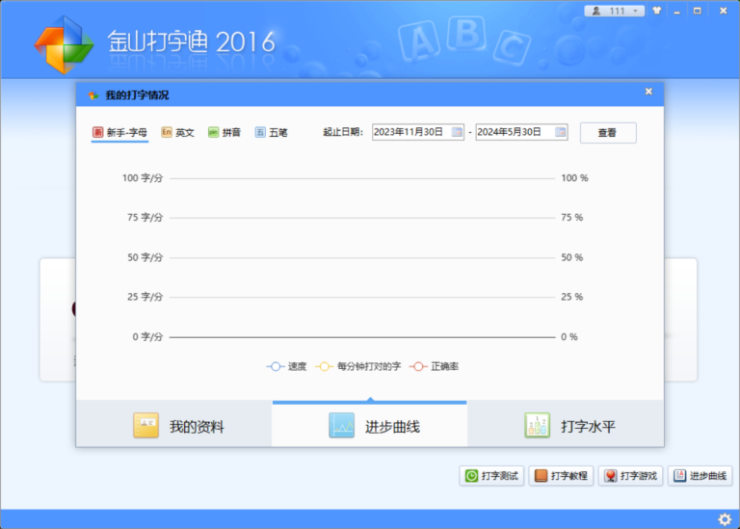This screenshot has width=740, height=529.
Task: Select the 新手-字母 tab
Action: 119,132
